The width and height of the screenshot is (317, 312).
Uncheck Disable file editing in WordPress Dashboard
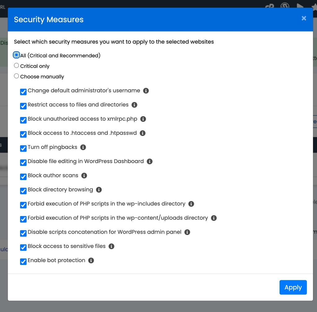(x=23, y=162)
